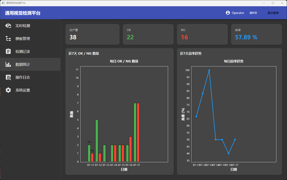Click the clipboard icon for 检测记录

(x=8, y=51)
